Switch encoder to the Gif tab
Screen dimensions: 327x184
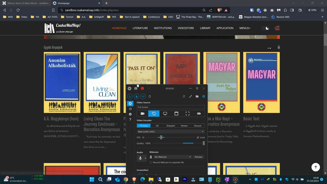click(x=157, y=126)
